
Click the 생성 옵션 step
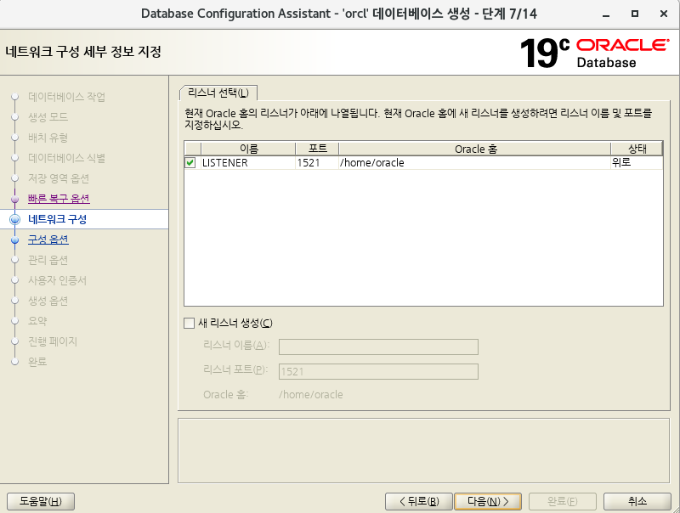pyautogui.click(x=48, y=301)
